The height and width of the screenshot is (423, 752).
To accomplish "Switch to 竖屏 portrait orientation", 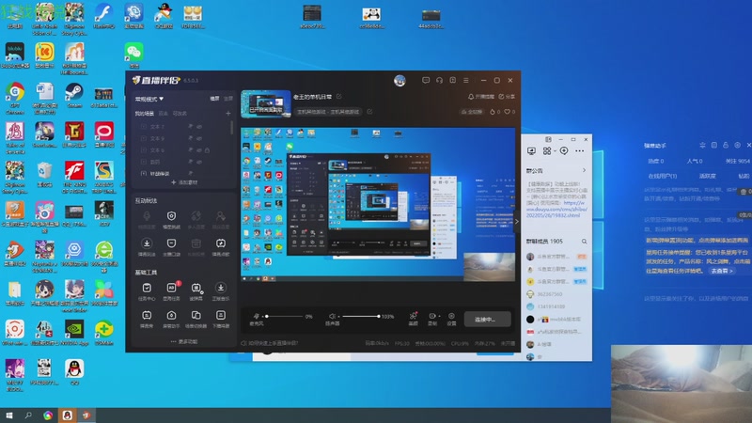I will pos(228,99).
